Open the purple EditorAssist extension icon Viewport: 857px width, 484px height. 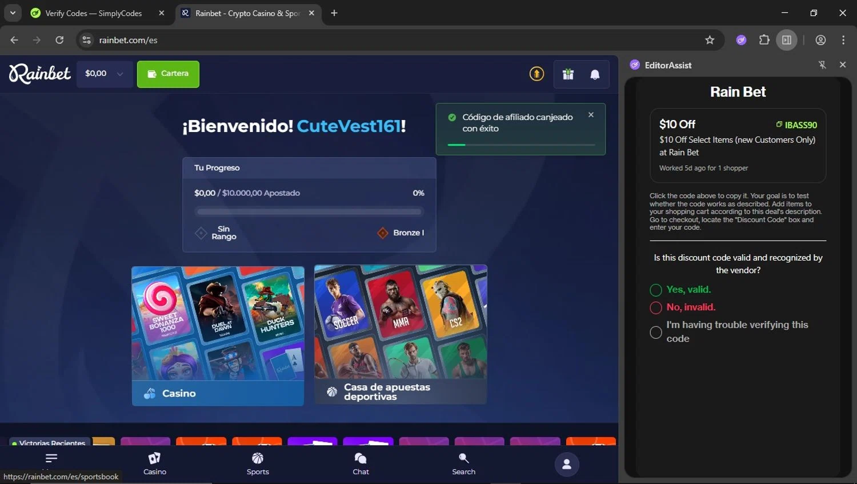click(741, 40)
